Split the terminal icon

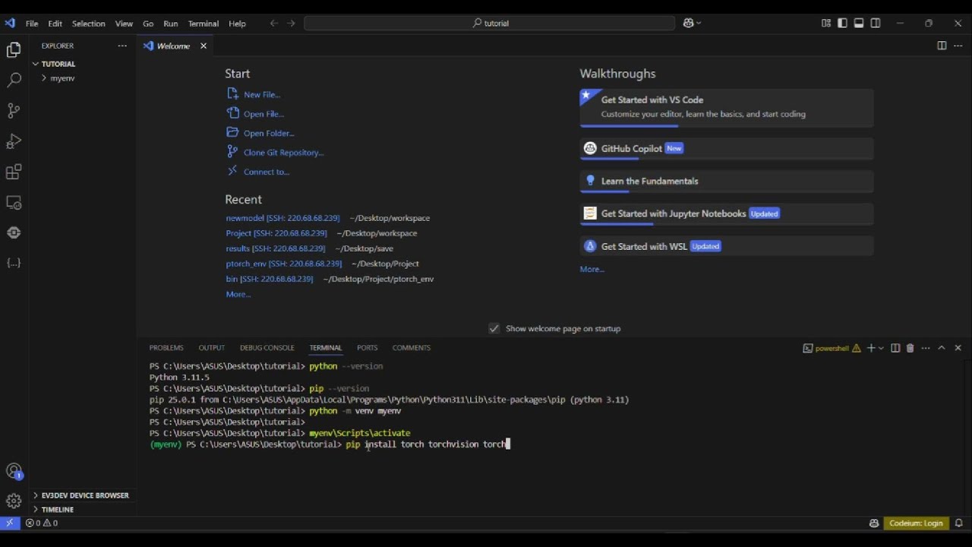(895, 348)
